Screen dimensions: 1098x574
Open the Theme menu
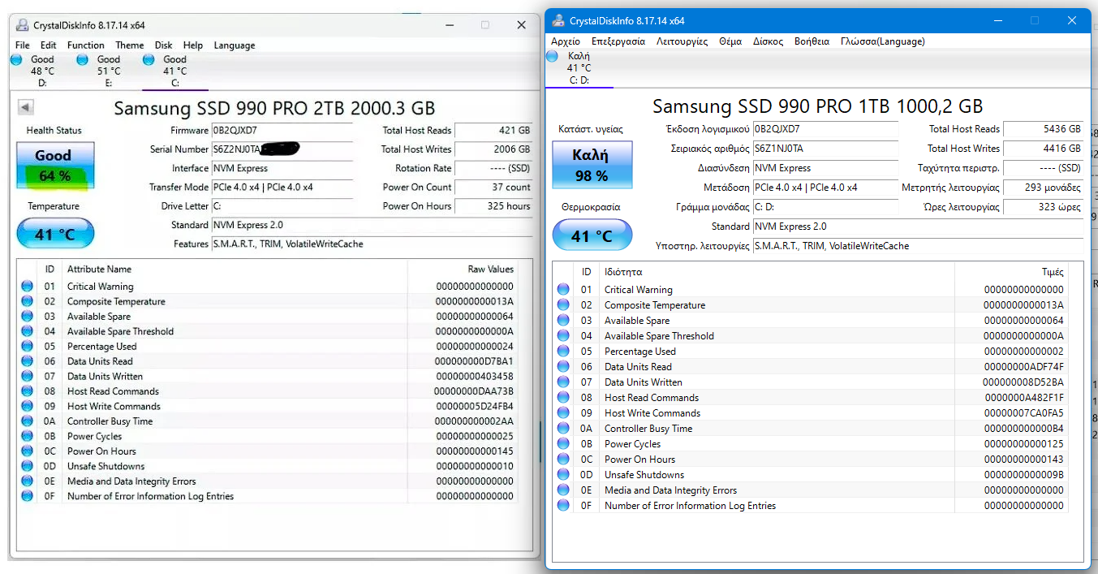[130, 45]
